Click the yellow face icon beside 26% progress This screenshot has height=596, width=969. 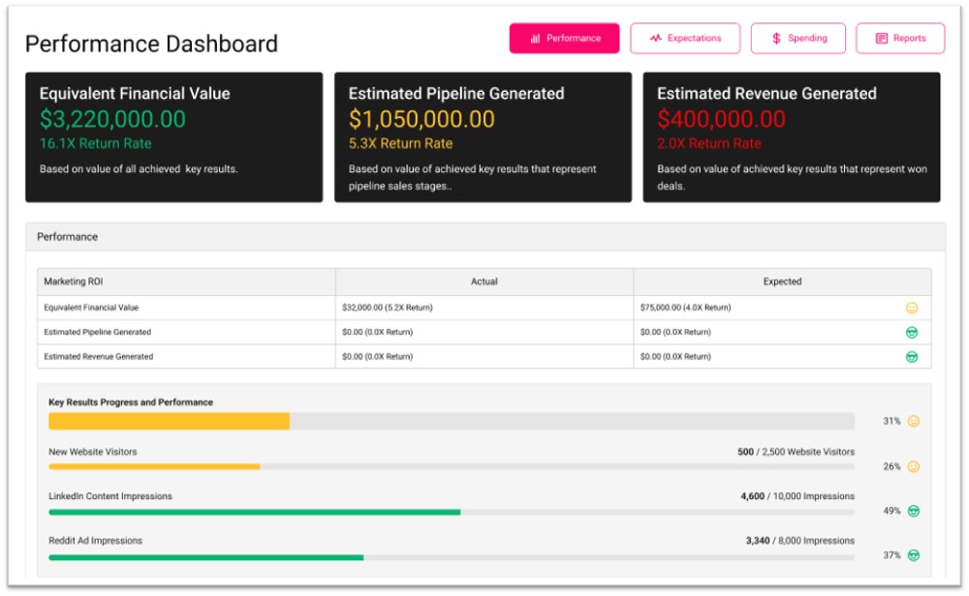(913, 466)
